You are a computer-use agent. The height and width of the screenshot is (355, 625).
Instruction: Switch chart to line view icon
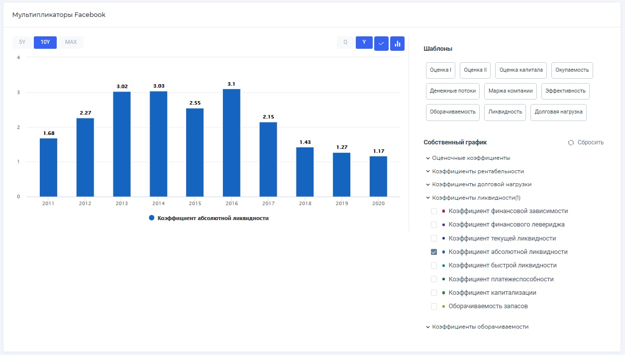point(381,43)
